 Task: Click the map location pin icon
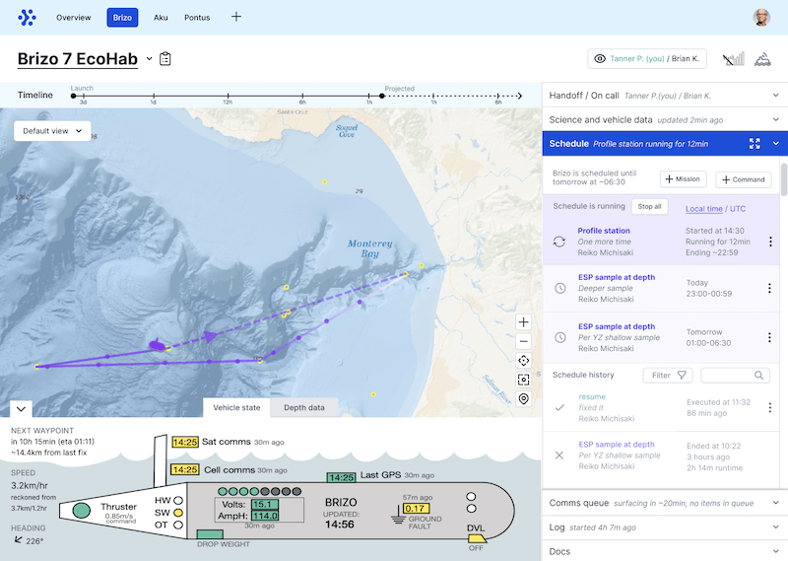[x=524, y=399]
